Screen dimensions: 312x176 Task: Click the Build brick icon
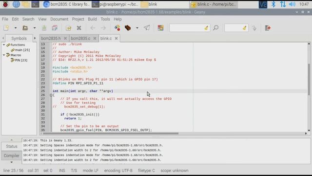pos(128,28)
